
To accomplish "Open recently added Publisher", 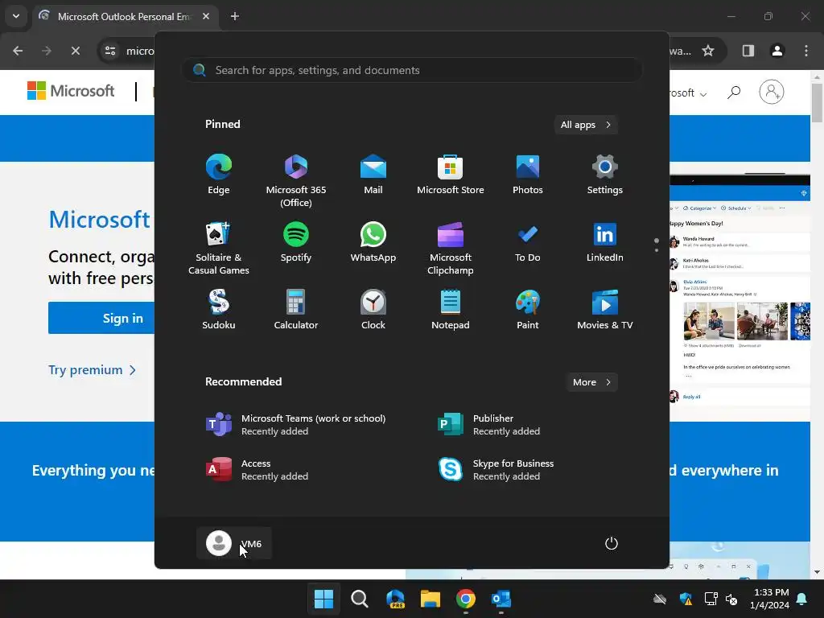I will click(x=488, y=425).
